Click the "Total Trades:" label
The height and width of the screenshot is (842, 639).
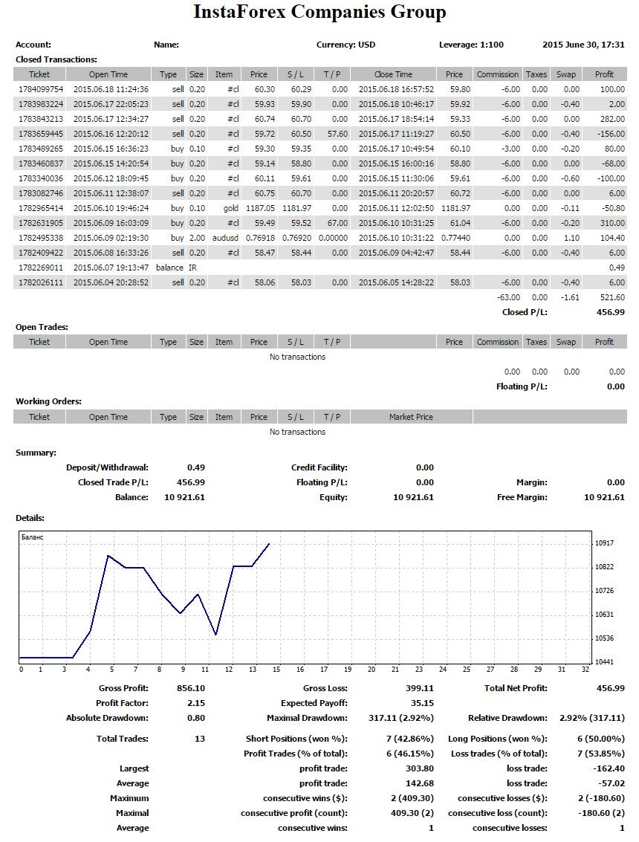click(123, 739)
